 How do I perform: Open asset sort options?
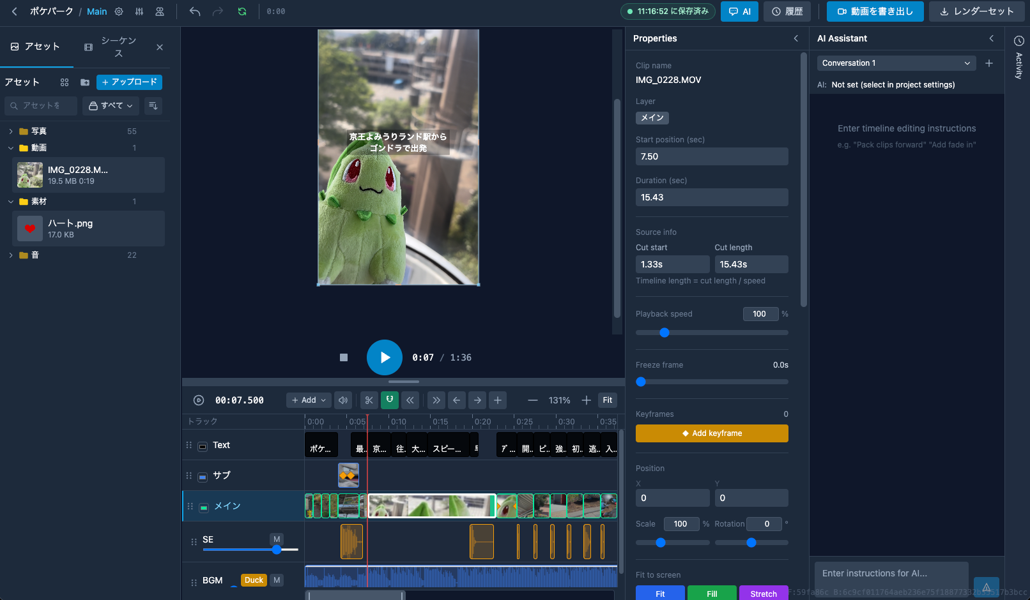[x=153, y=105]
